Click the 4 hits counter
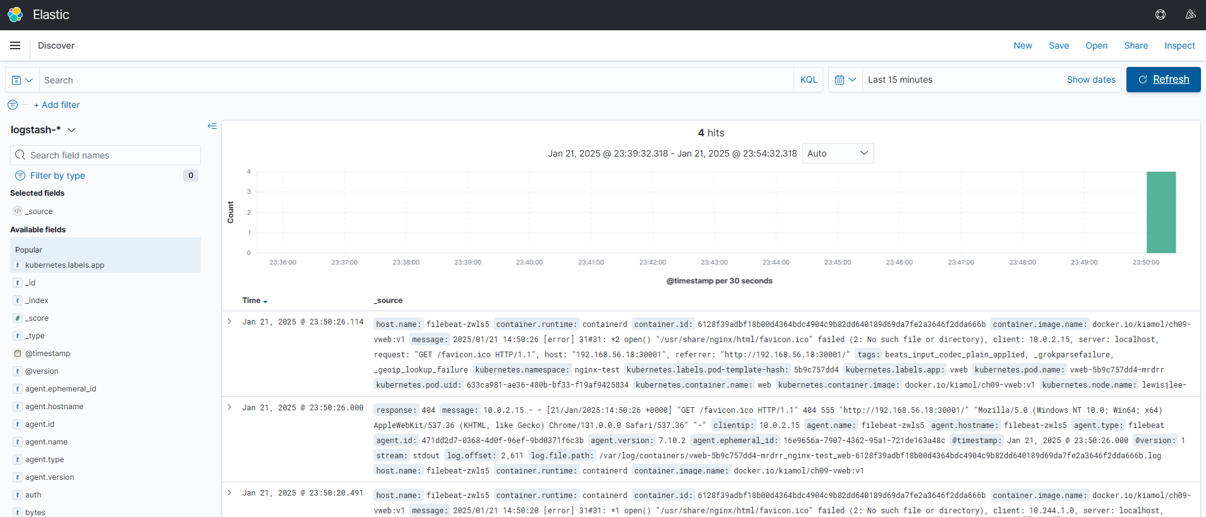Viewport: 1206px width, 517px height. [x=711, y=133]
